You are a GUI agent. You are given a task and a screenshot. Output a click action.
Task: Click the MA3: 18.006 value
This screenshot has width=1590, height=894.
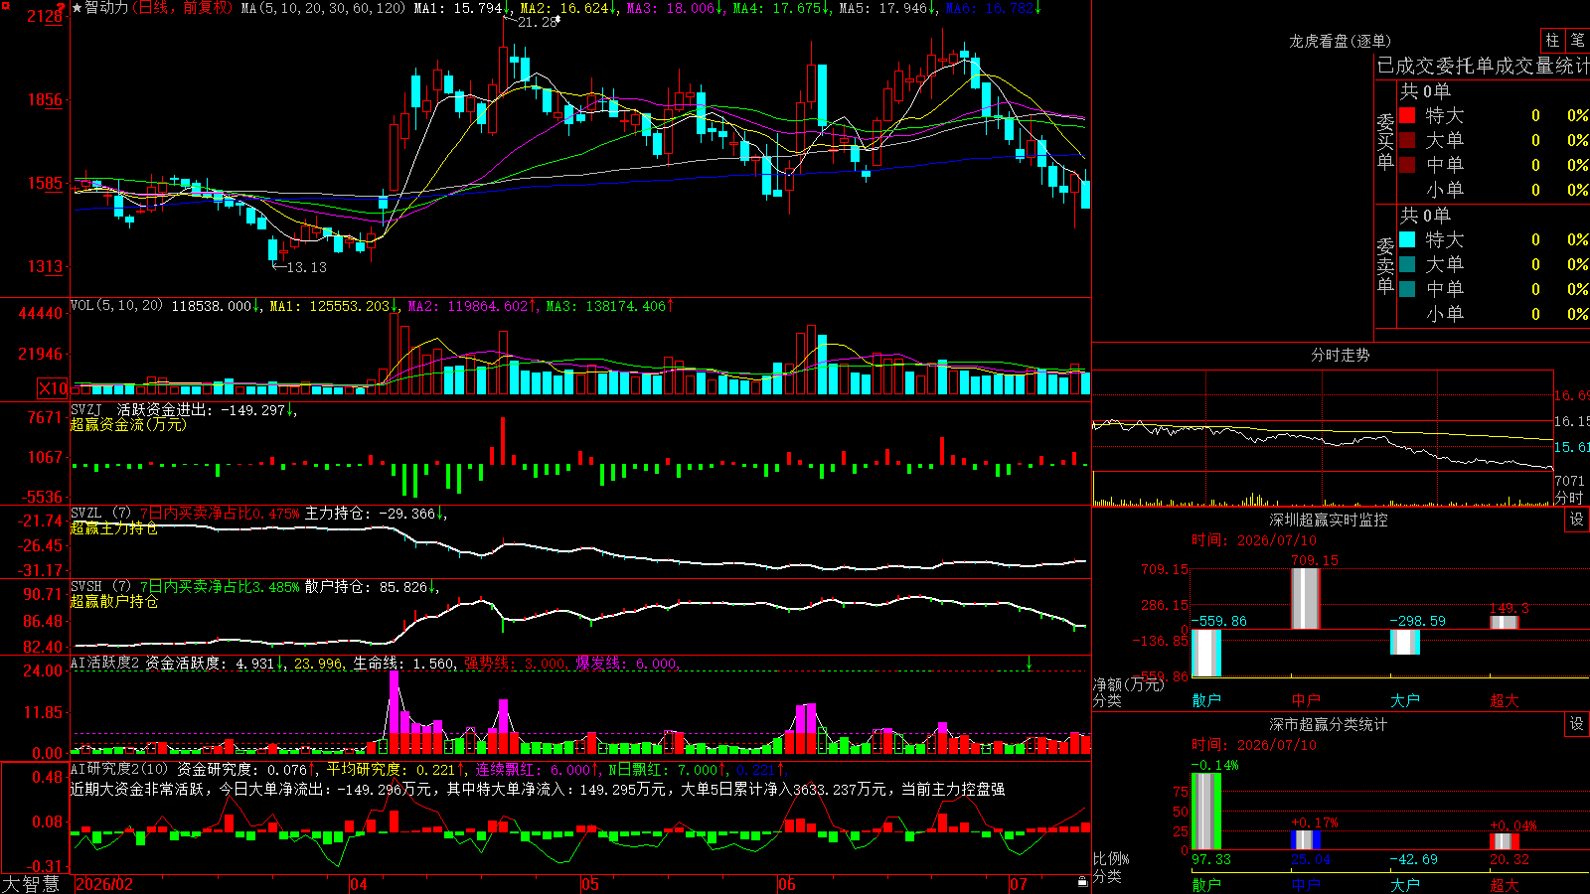671,8
